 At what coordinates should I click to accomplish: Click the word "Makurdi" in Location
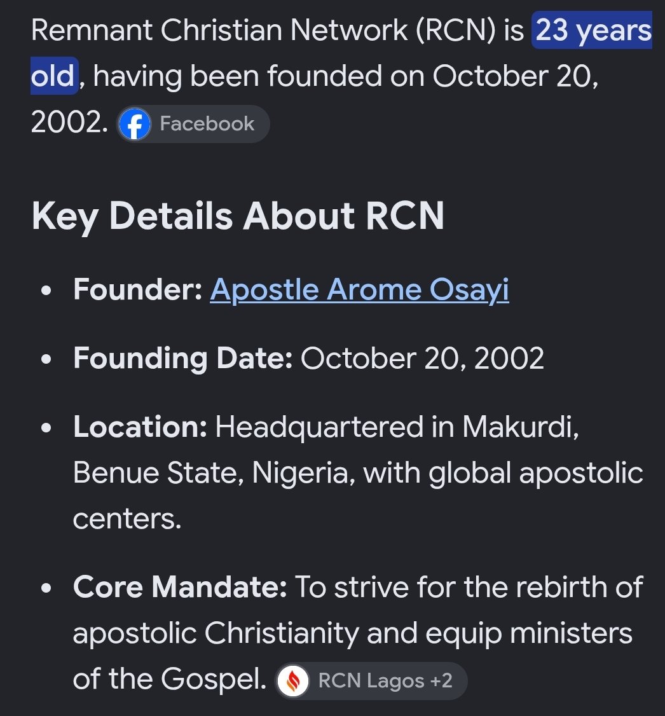pos(521,427)
